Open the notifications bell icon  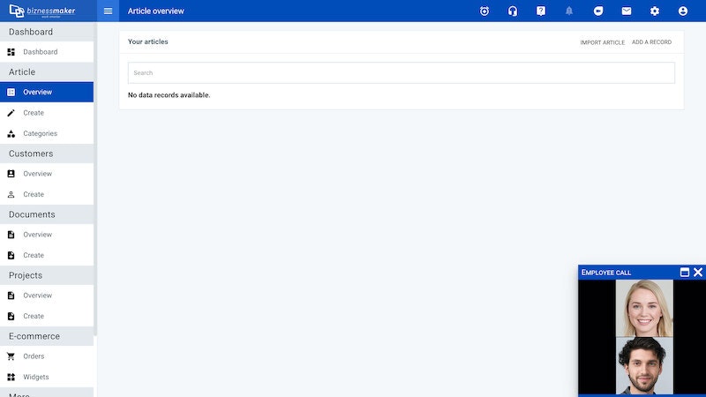569,11
